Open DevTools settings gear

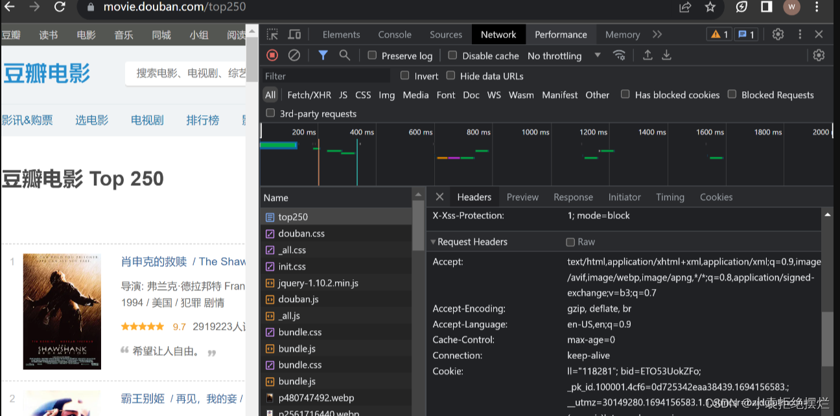778,34
